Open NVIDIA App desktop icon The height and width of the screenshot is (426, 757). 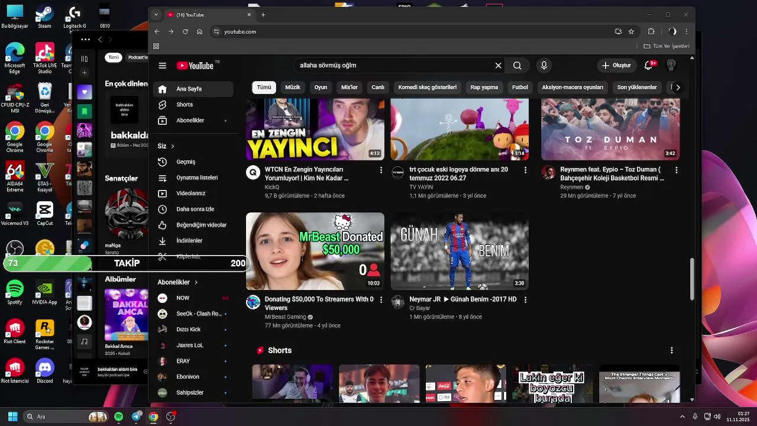(44, 293)
